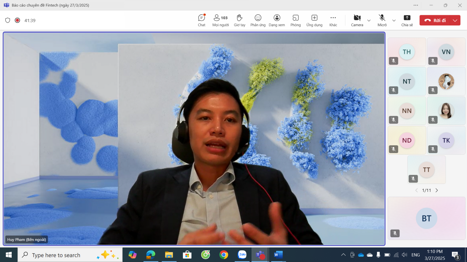Raise hand with Giơ tay
467x262 pixels.
(x=239, y=20)
